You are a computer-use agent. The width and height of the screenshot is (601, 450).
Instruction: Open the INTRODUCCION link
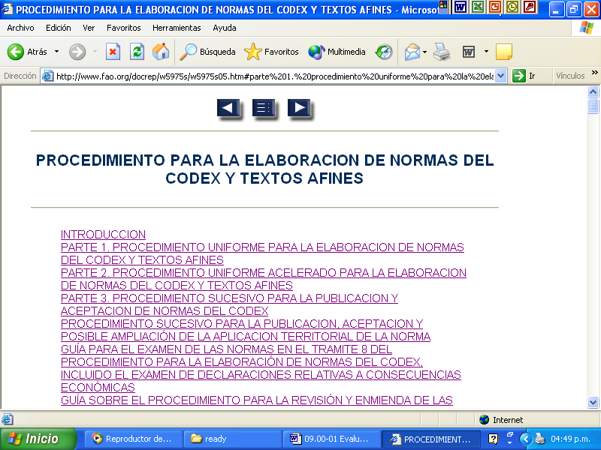(103, 234)
